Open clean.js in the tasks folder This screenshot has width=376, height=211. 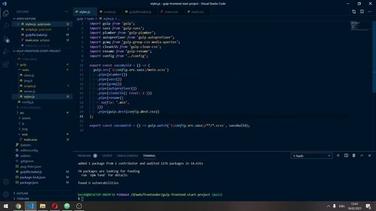tap(29, 76)
